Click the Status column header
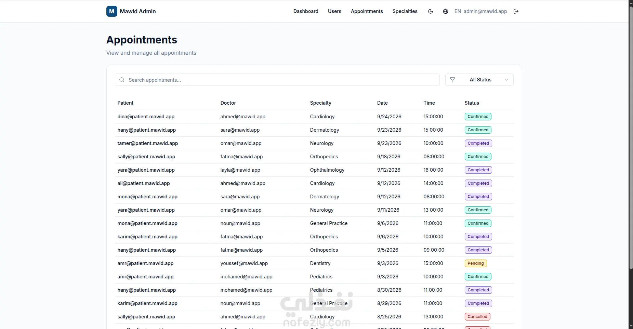This screenshot has width=633, height=329. (x=472, y=103)
